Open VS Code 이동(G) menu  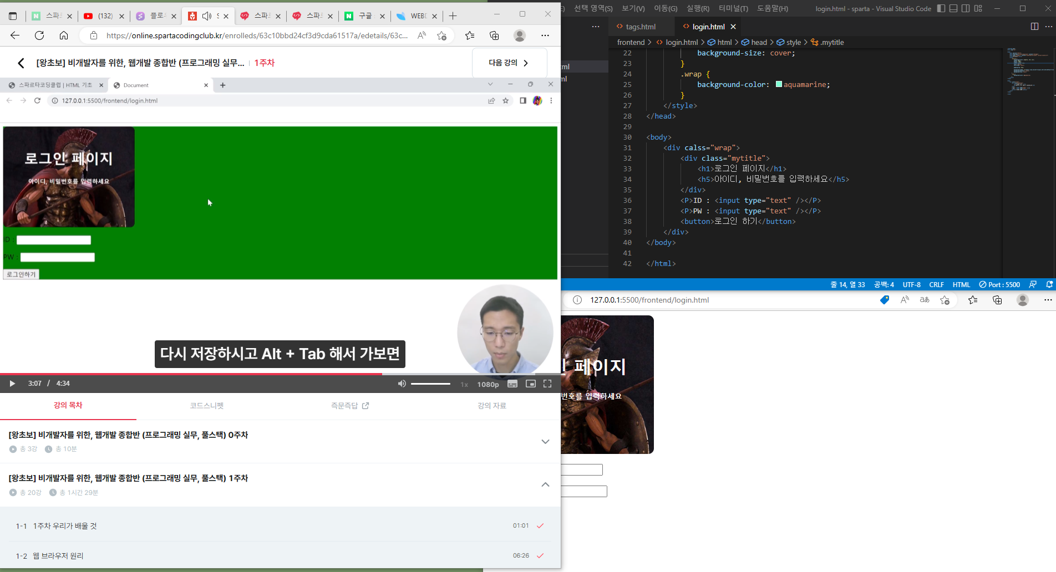666,8
